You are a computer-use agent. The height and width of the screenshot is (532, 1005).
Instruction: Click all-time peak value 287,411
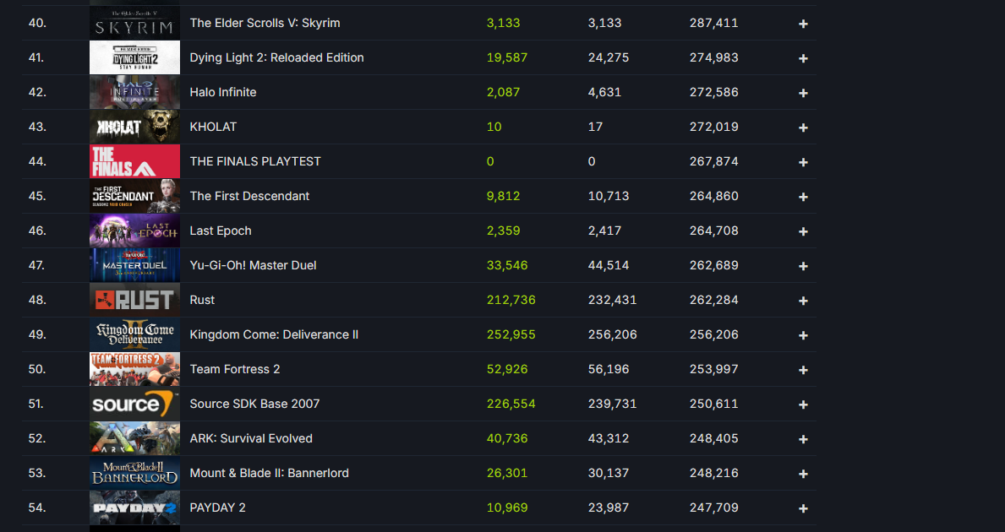tap(714, 23)
